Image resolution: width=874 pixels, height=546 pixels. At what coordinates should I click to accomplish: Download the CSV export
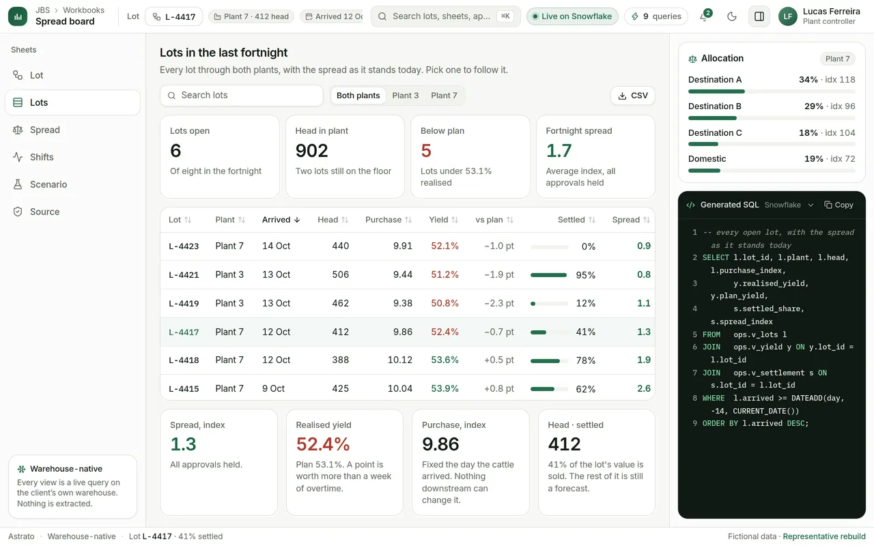tap(633, 96)
